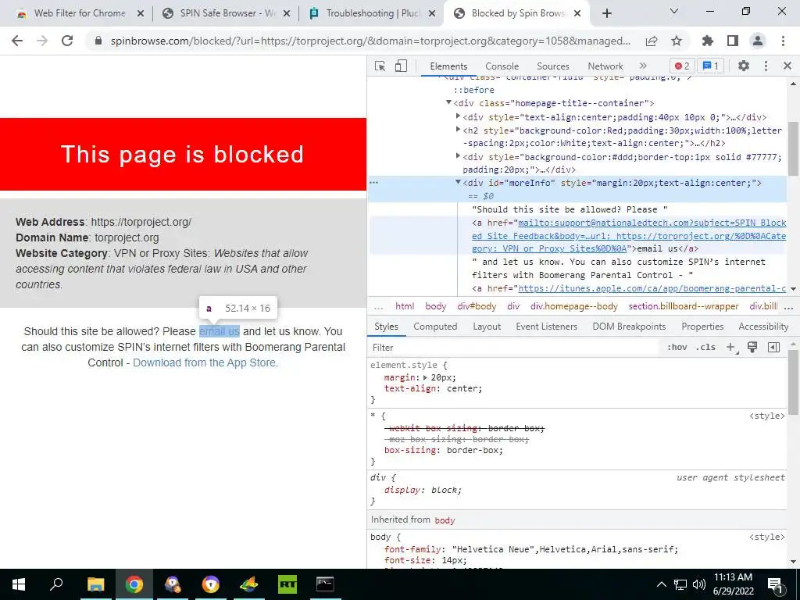Open the DOM Breakpoints tab
Screen dimensions: 800x600
[629, 327]
